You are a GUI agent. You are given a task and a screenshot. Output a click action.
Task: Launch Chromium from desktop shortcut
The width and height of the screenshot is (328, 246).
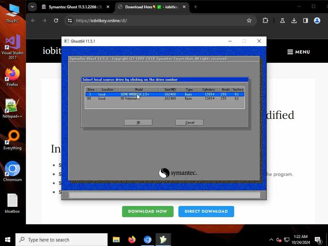(12, 171)
